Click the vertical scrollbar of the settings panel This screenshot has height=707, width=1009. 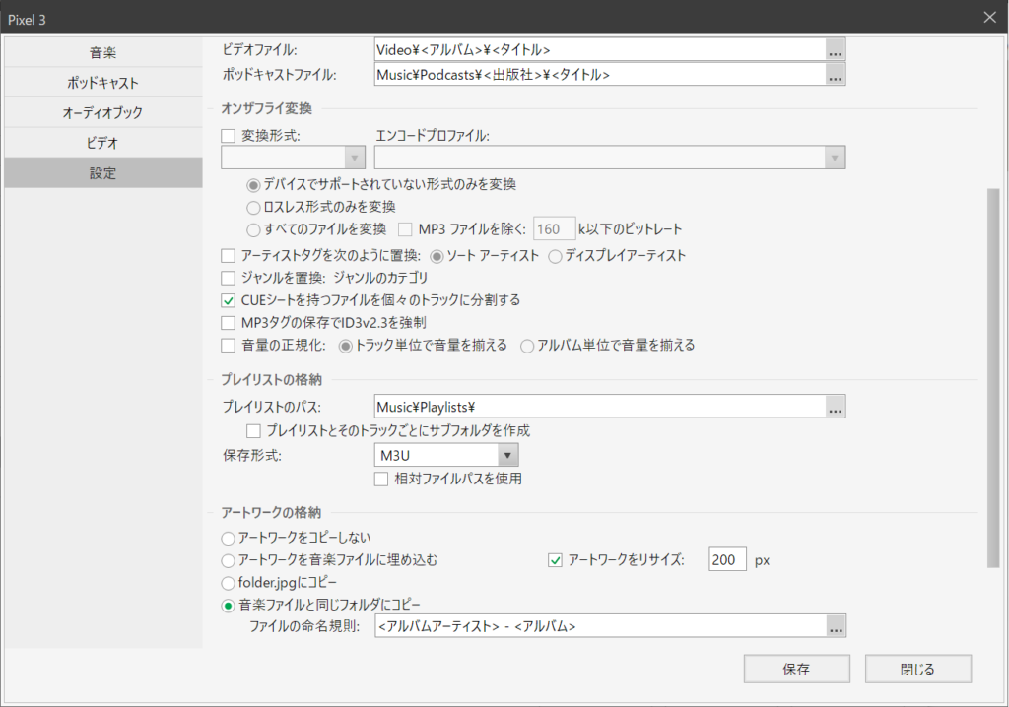point(993,378)
